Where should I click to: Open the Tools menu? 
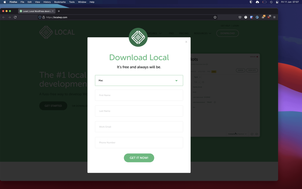point(72,2)
